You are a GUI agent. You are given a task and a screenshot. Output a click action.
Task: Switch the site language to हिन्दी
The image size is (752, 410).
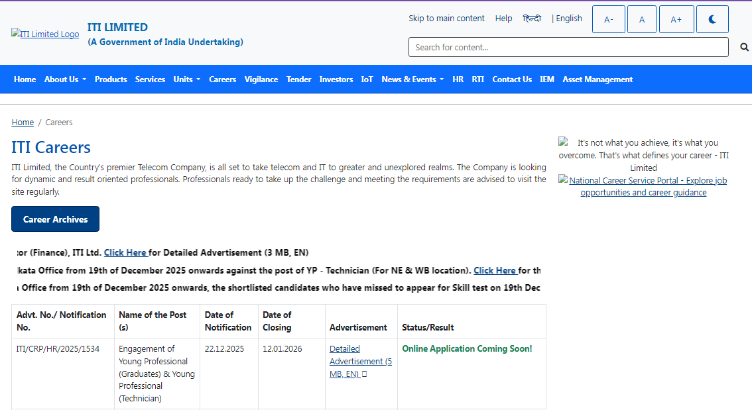pyautogui.click(x=532, y=19)
